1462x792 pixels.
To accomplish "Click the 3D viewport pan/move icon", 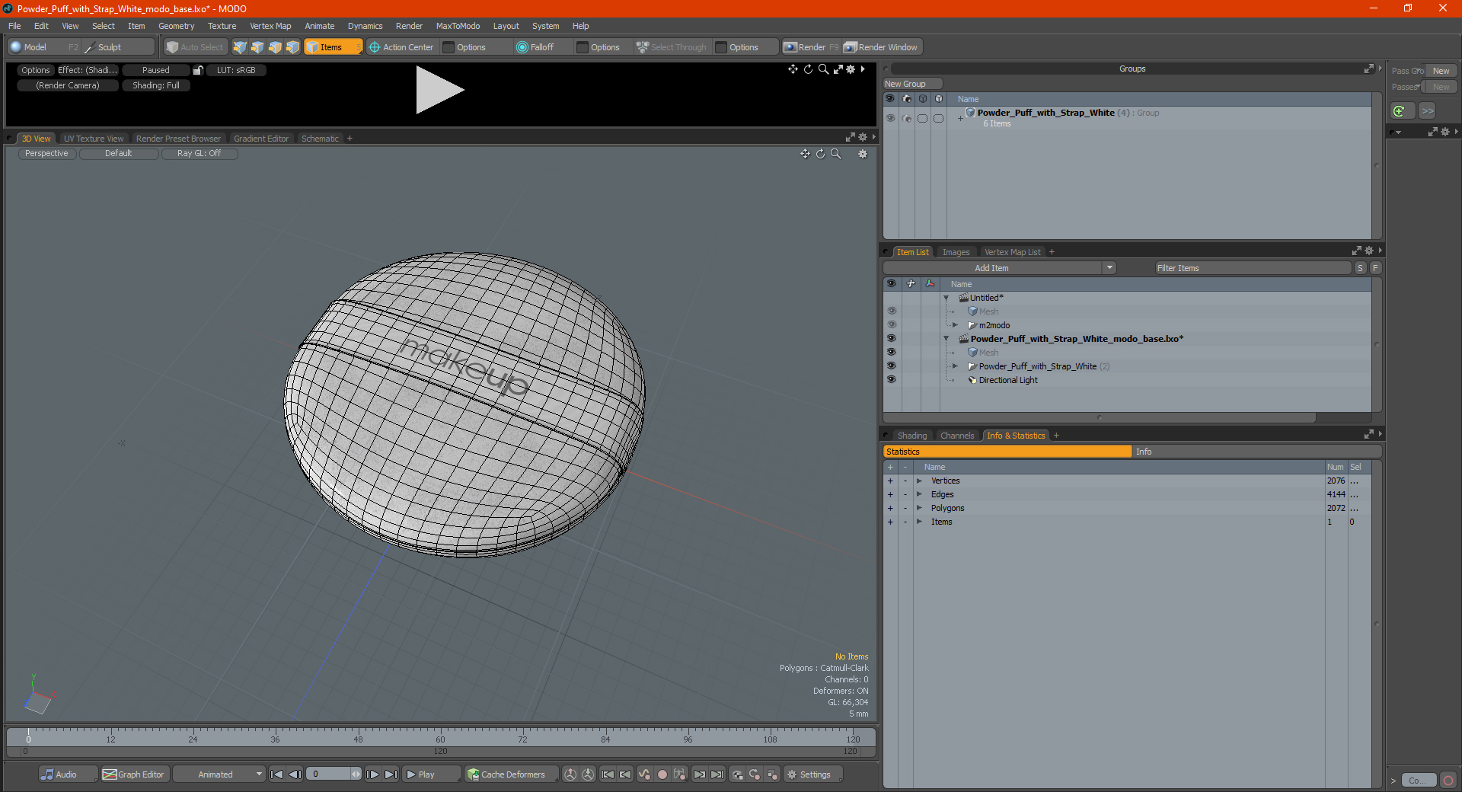I will 805,154.
